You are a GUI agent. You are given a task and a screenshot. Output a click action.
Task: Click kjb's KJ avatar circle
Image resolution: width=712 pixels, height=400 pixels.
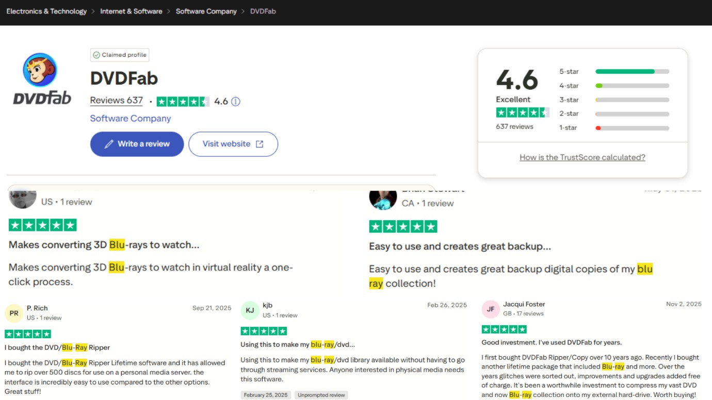pos(250,310)
